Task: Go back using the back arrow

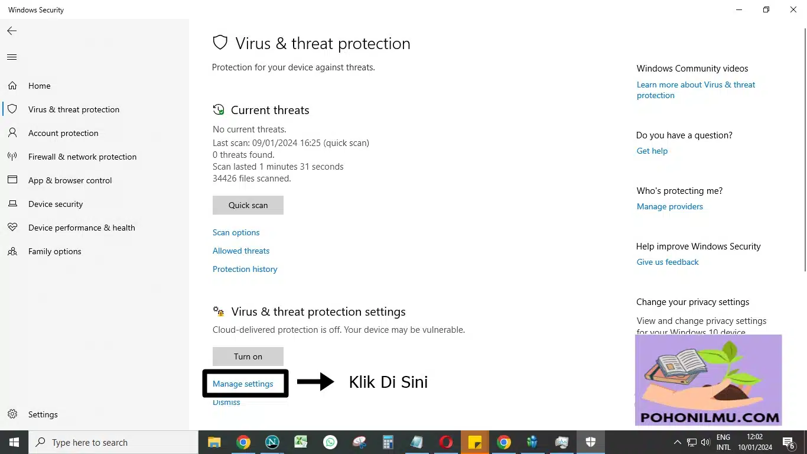Action: [12, 31]
